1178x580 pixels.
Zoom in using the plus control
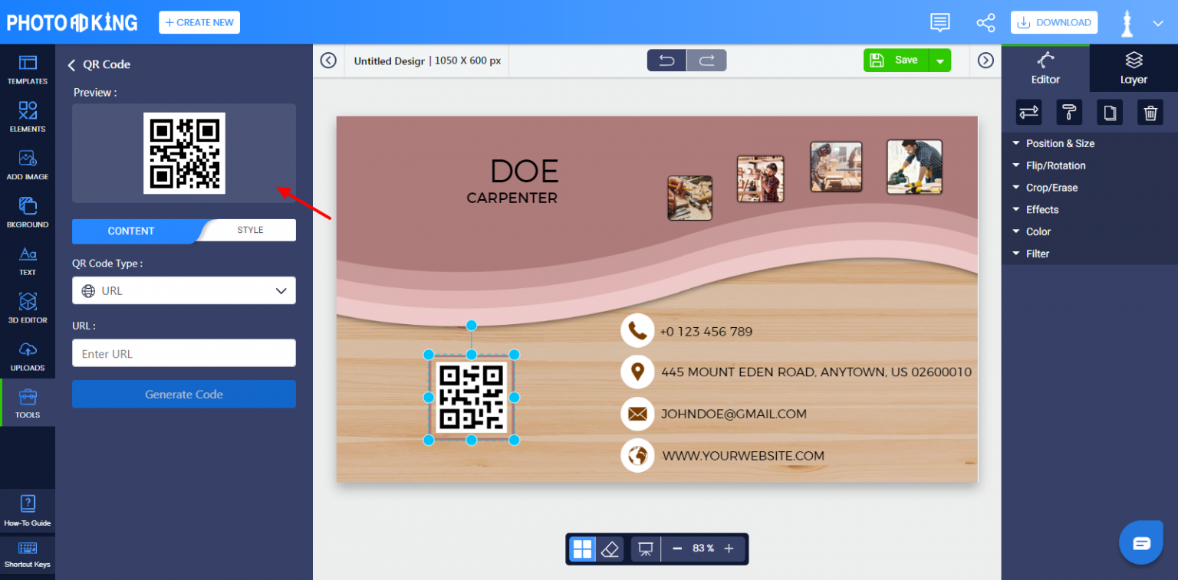tap(729, 549)
